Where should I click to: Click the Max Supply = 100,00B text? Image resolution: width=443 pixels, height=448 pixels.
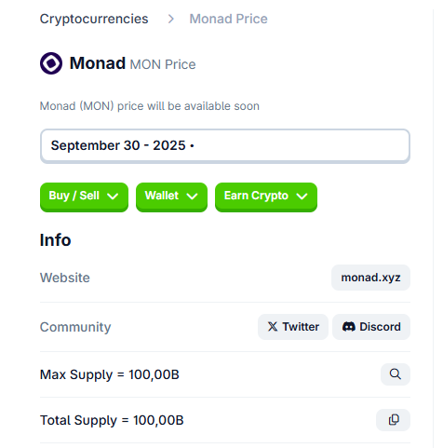coord(110,374)
